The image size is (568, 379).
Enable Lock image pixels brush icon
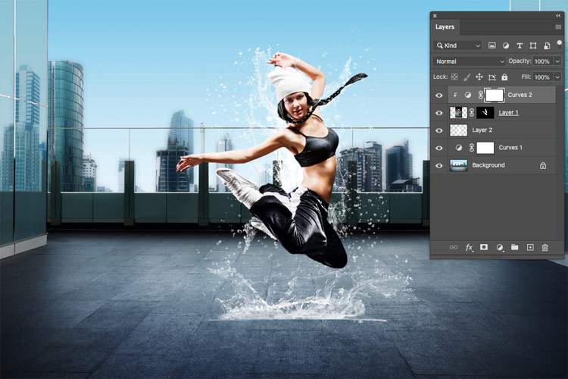pos(467,77)
